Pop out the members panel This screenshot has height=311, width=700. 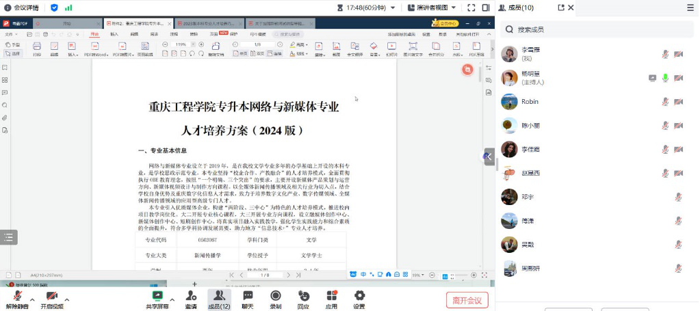coord(562,8)
